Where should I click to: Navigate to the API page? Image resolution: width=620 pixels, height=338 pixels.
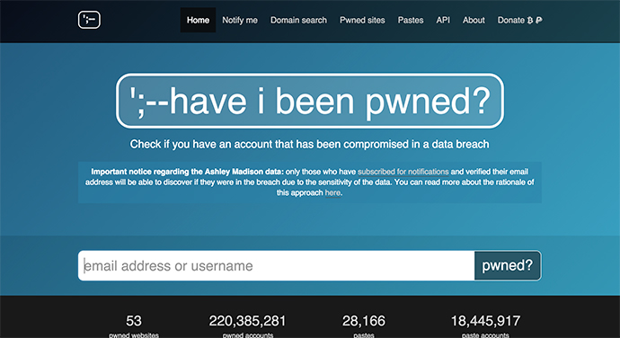443,20
